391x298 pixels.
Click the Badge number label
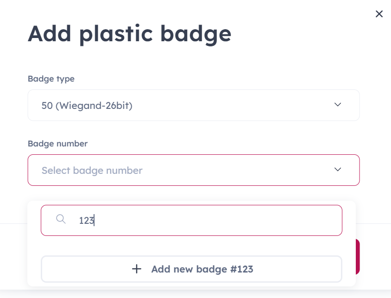point(57,144)
